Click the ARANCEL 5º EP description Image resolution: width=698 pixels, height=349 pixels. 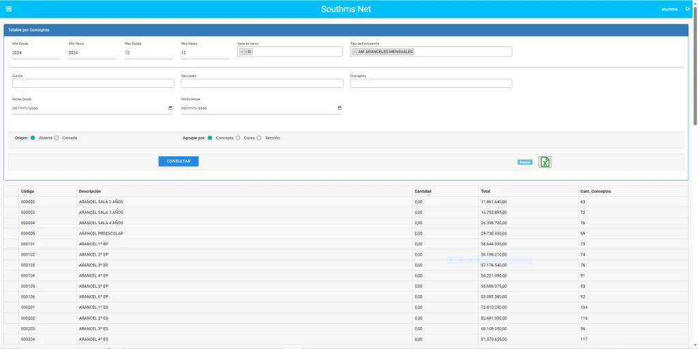point(93,286)
